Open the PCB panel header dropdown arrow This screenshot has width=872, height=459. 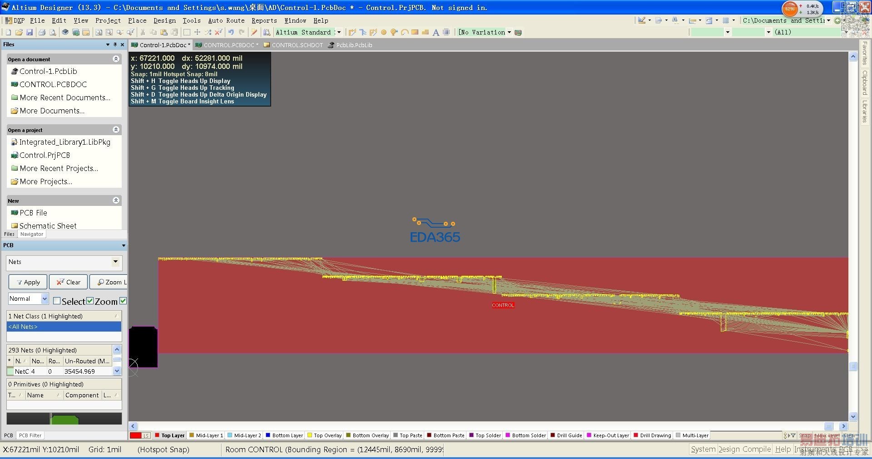(x=124, y=245)
